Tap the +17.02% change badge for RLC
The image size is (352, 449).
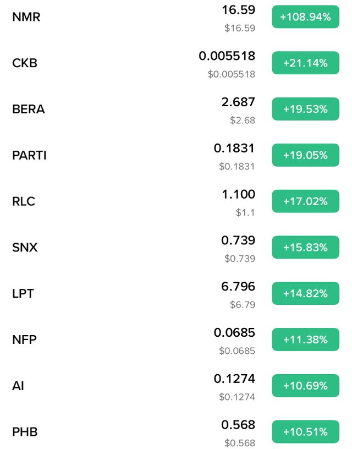click(x=305, y=201)
